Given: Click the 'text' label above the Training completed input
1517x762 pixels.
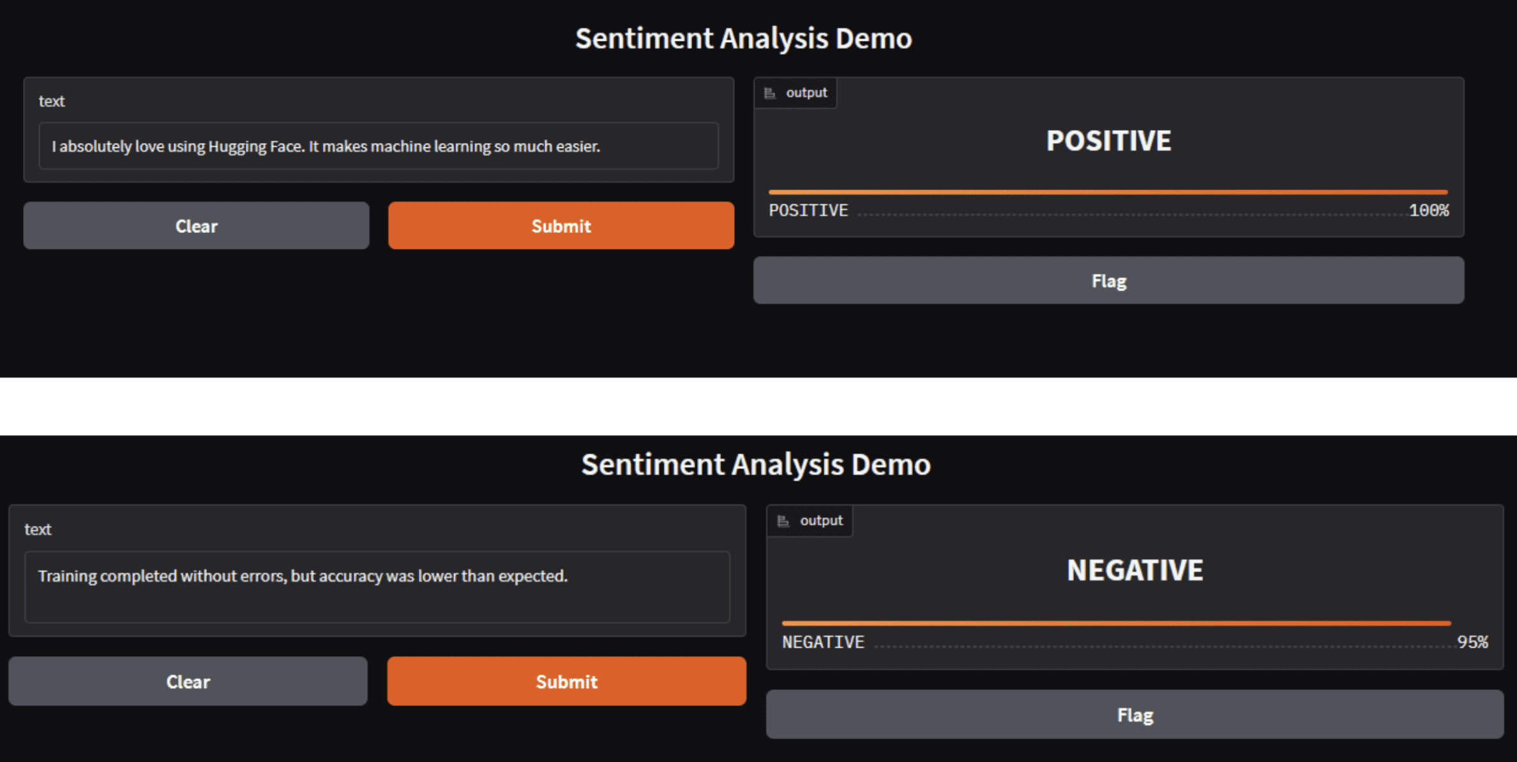Looking at the screenshot, I should click(38, 529).
